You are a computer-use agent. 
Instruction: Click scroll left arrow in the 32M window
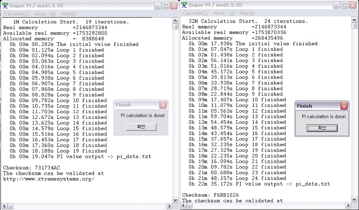pyautogui.click(x=184, y=205)
